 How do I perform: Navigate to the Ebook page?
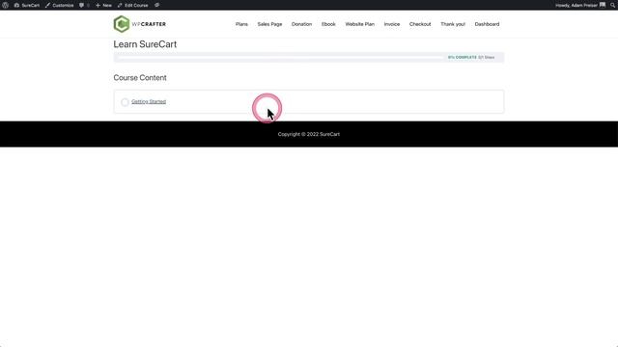tap(328, 24)
